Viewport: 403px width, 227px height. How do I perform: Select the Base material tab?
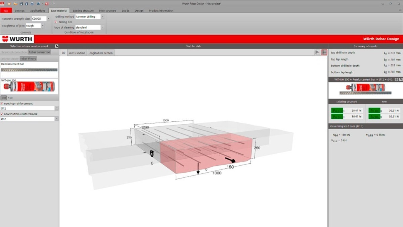(x=59, y=10)
